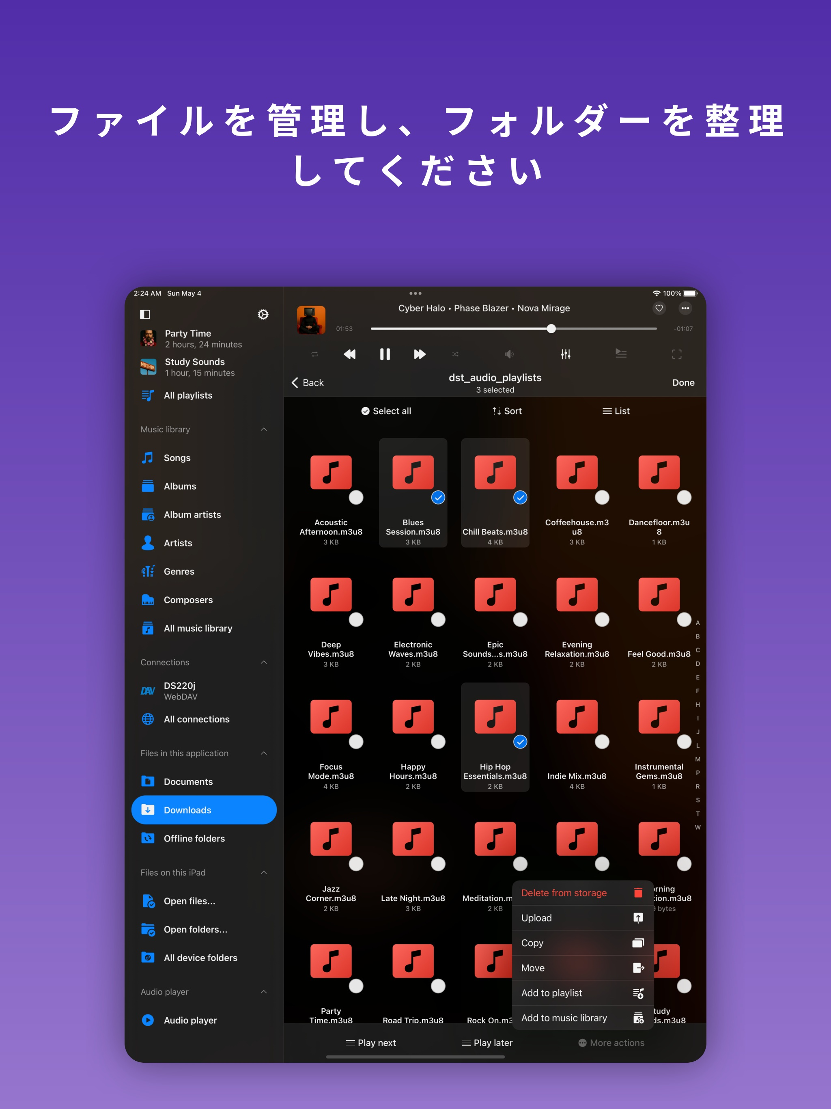Tap Play next

371,1043
